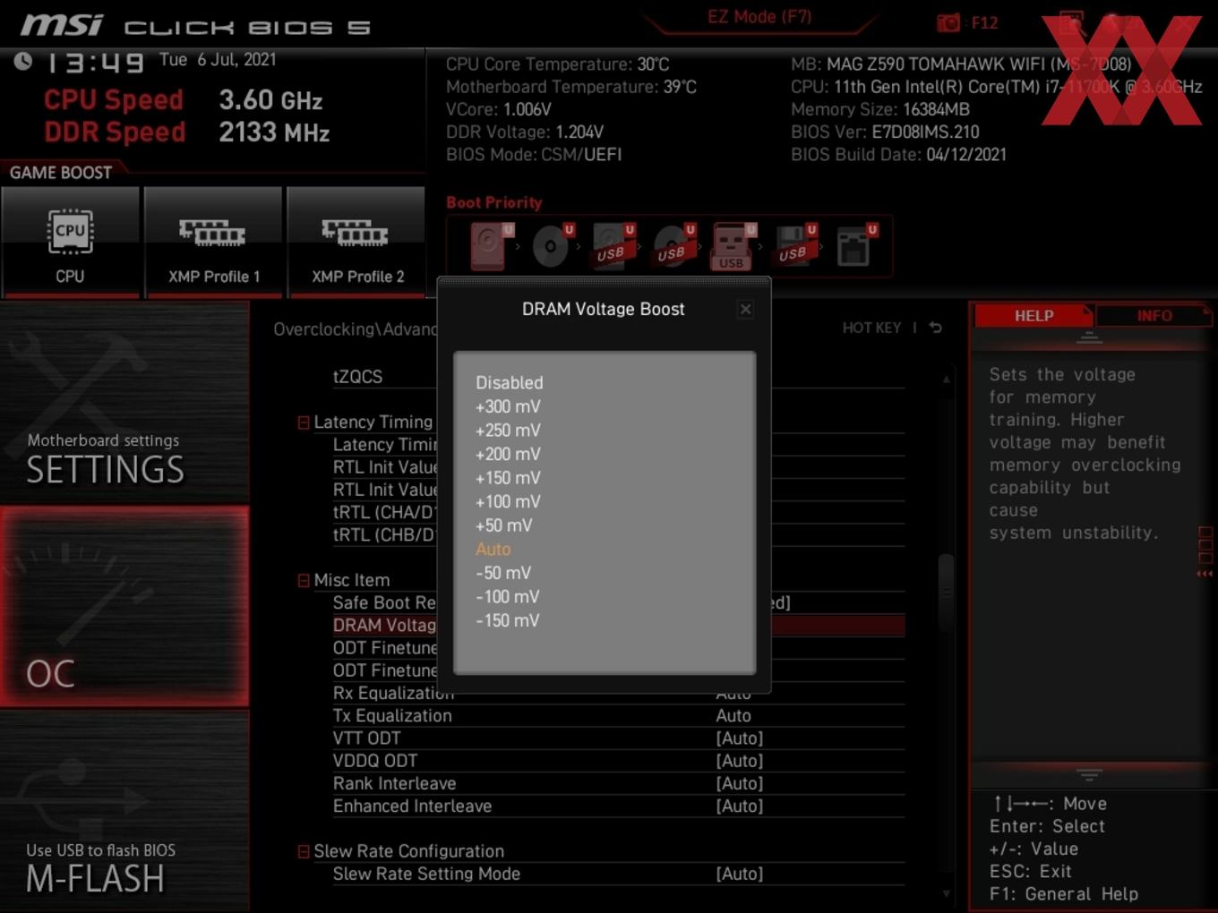Open the HOT KEY list
1218x913 pixels.
coord(871,328)
